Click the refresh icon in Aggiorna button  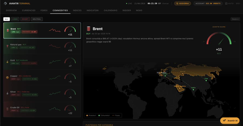coord(177,3)
